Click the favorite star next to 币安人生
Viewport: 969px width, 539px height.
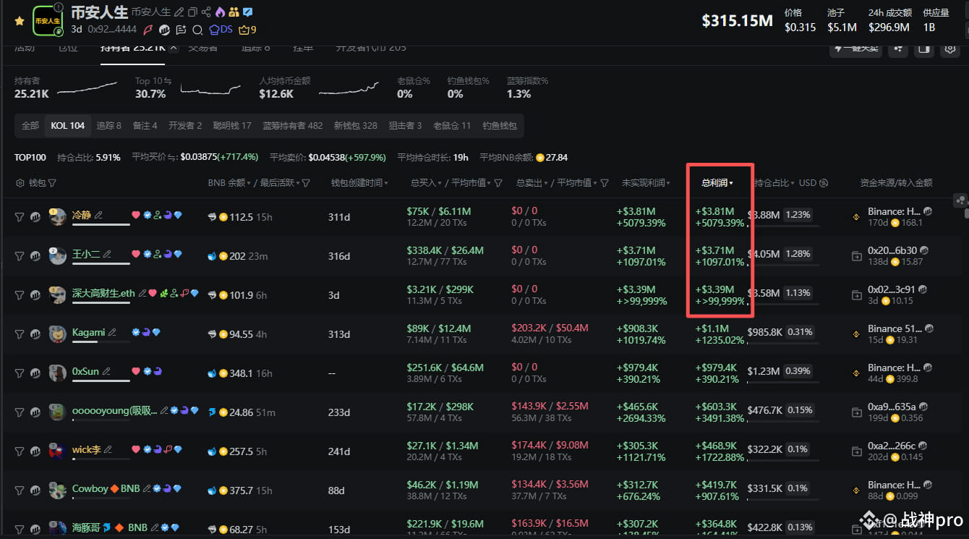click(x=20, y=21)
